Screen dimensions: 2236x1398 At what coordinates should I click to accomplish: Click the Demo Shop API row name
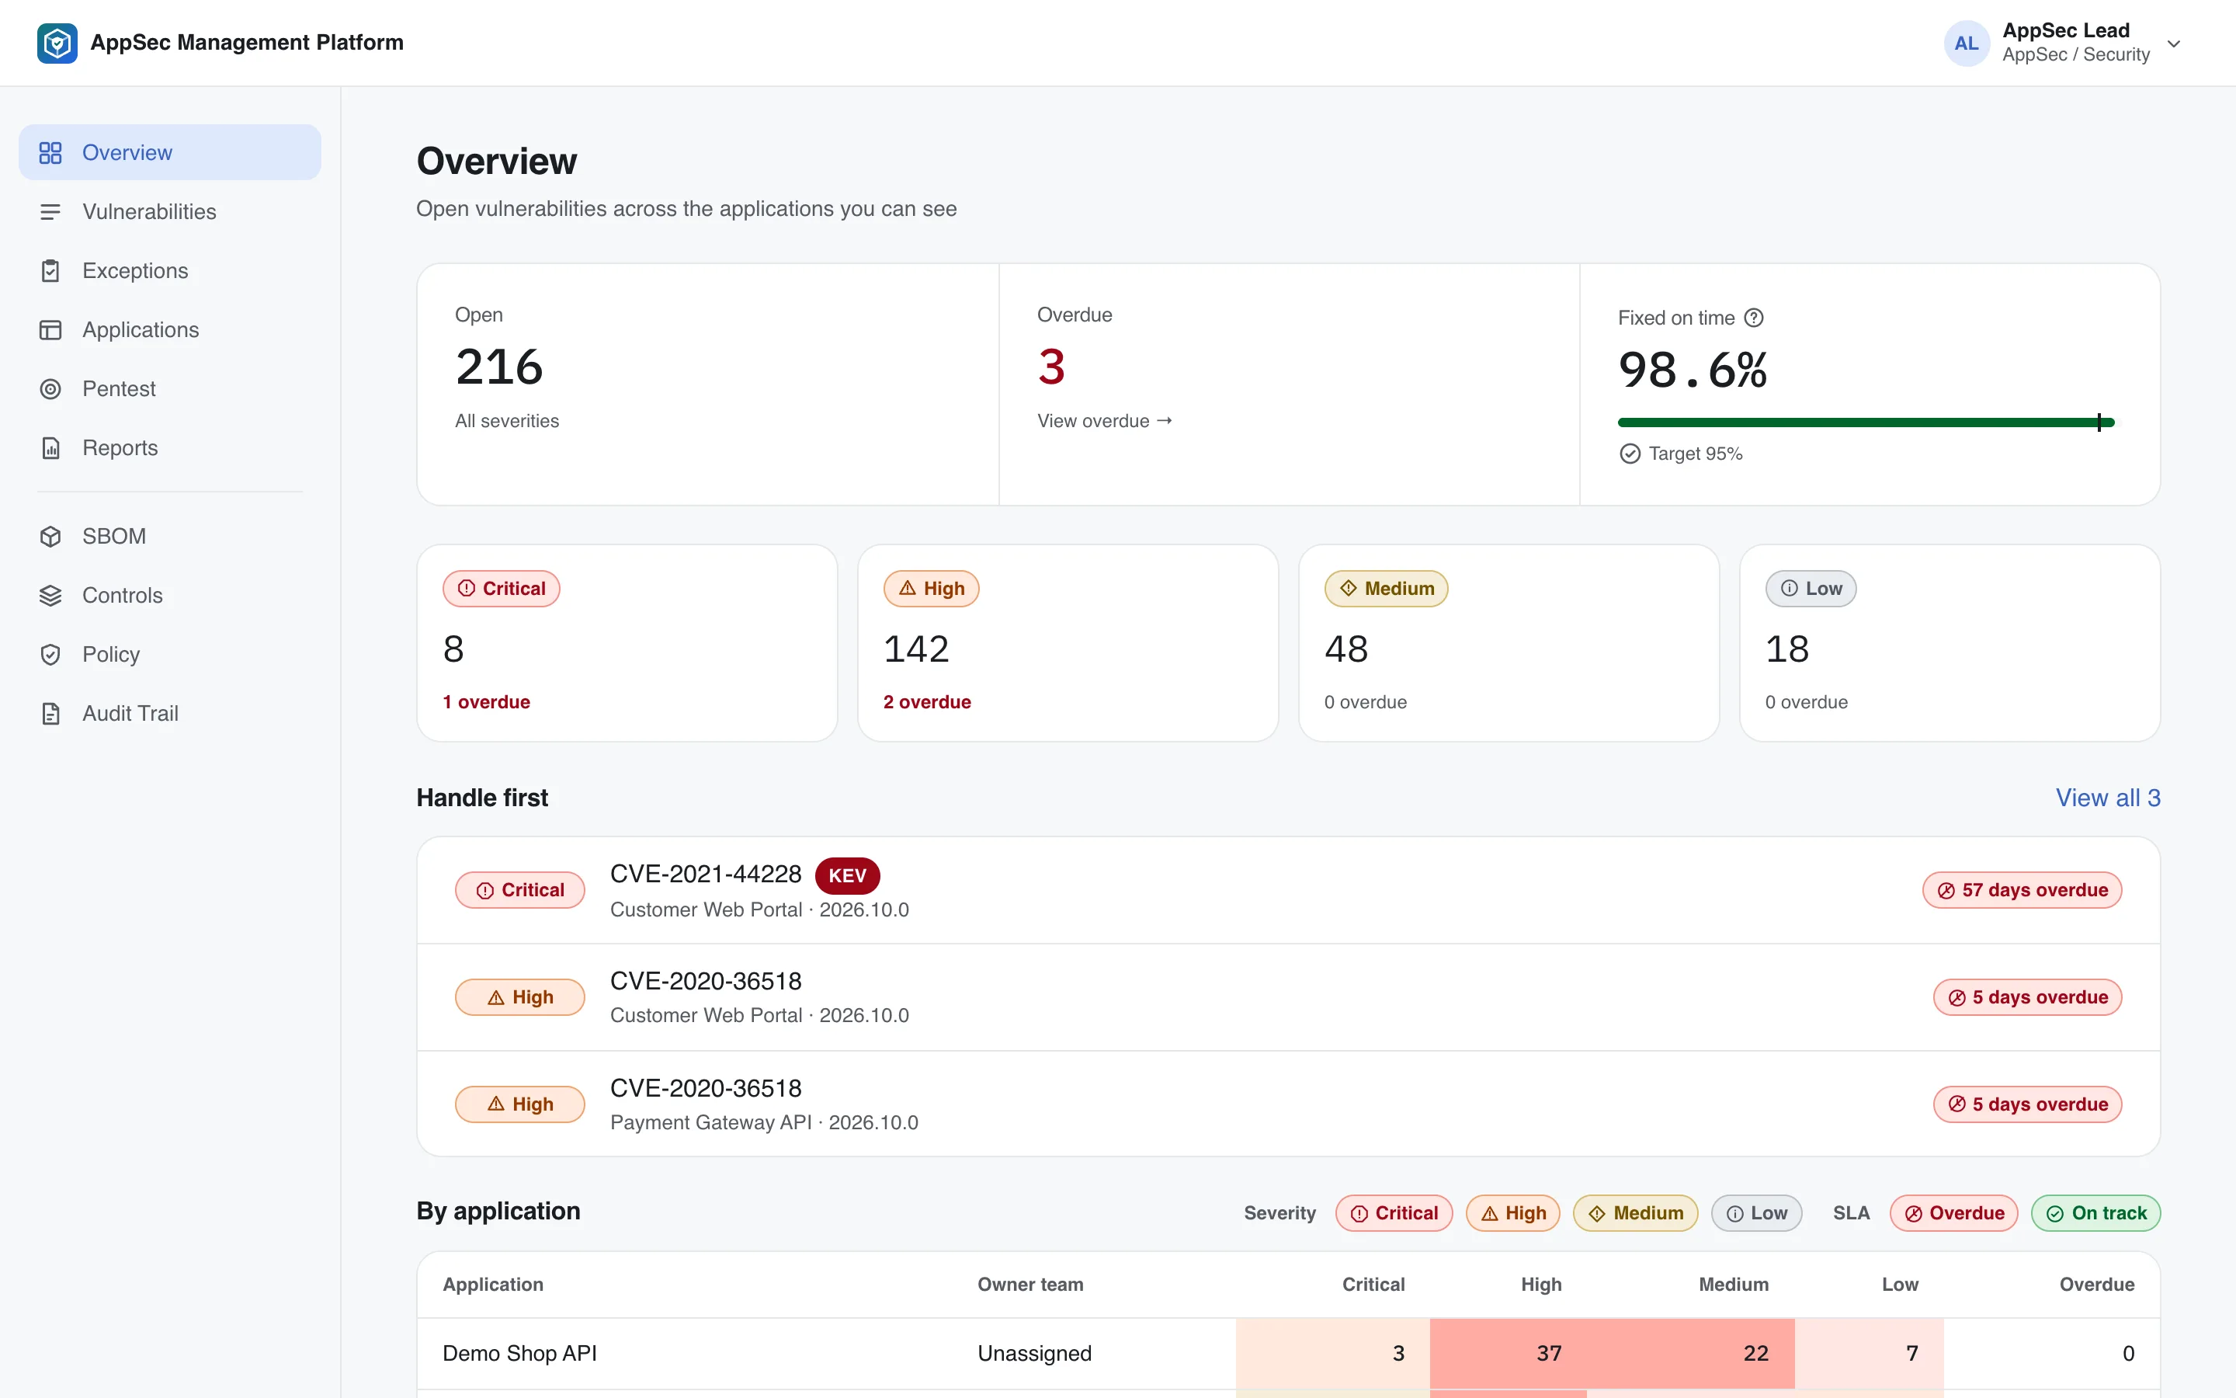(x=519, y=1354)
